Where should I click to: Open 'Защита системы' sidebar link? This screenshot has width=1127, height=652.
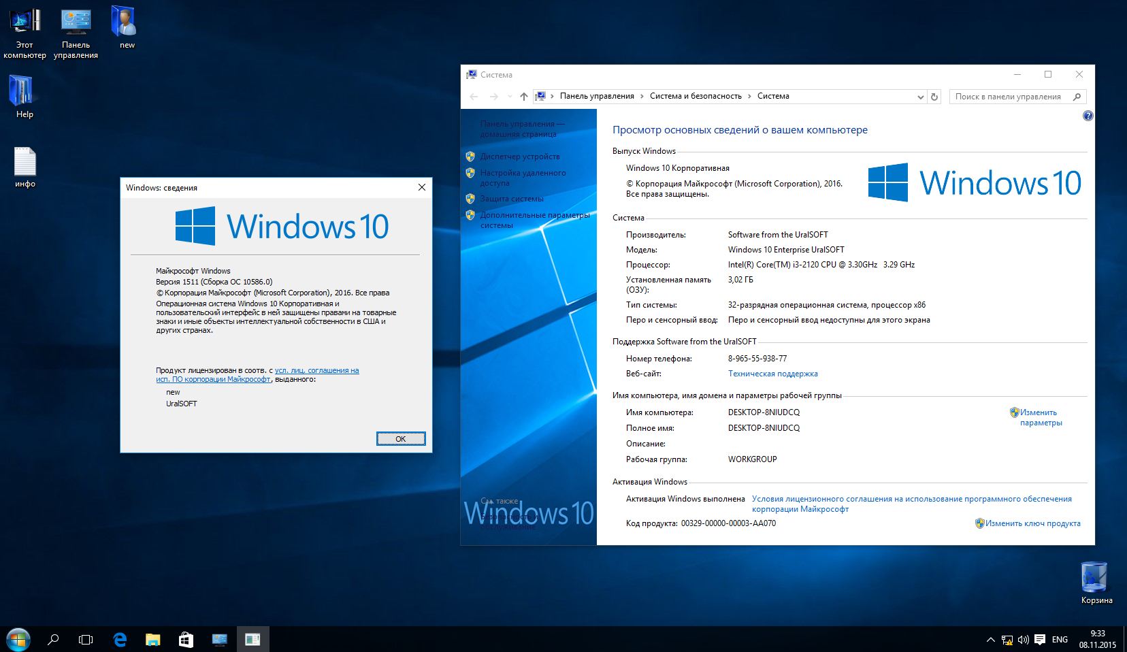[x=512, y=199]
